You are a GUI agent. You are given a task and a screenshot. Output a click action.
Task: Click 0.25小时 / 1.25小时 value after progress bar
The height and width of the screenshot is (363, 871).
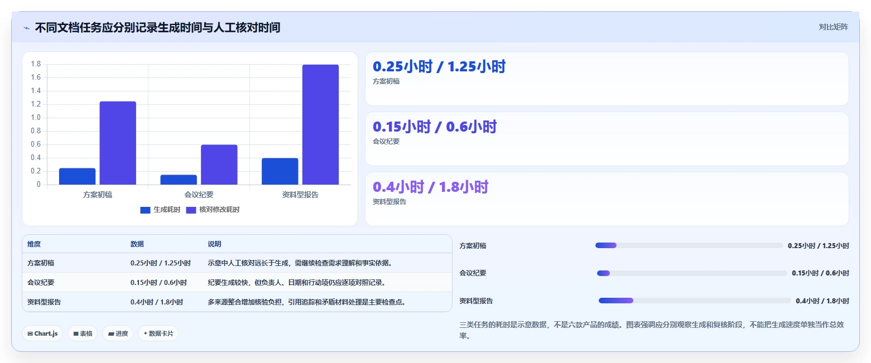click(819, 246)
